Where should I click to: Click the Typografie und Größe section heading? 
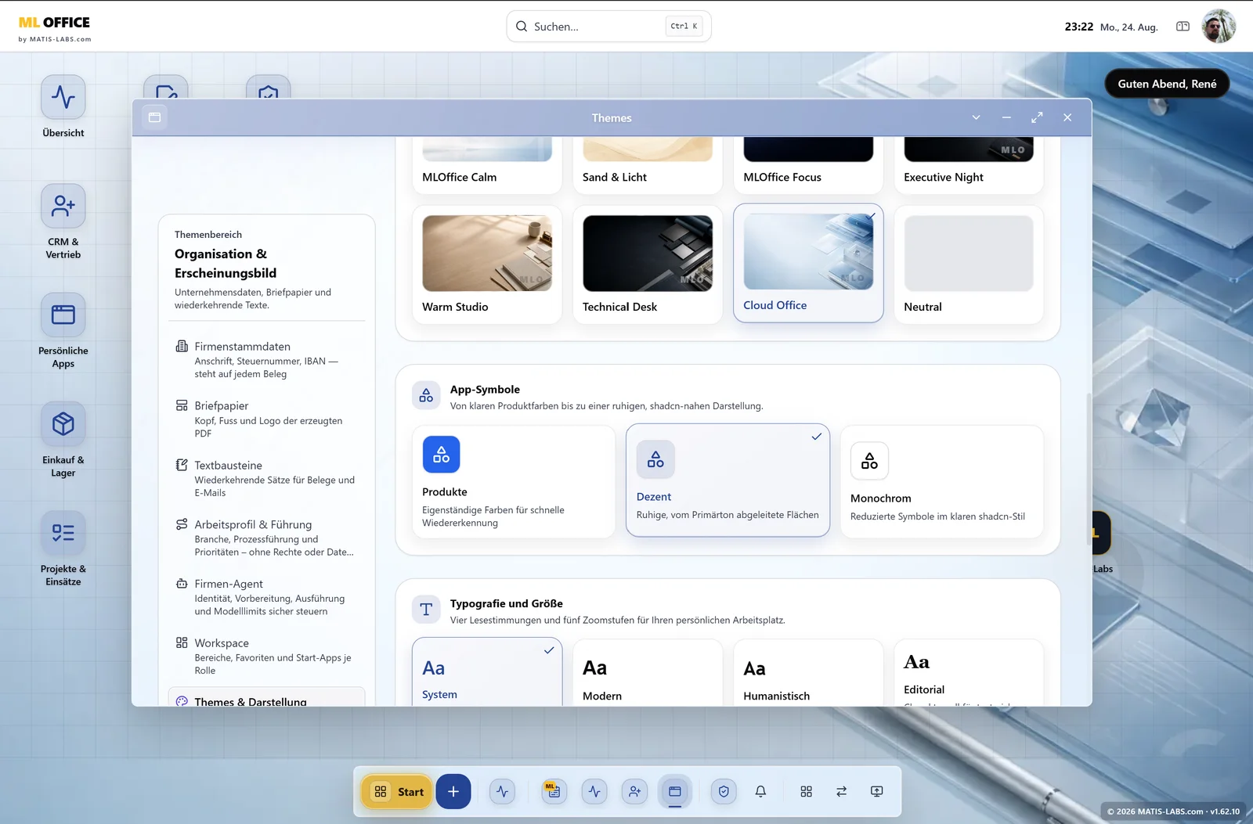507,603
